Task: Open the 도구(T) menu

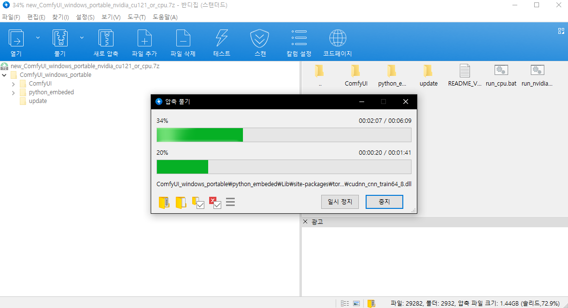Action: pyautogui.click(x=137, y=17)
